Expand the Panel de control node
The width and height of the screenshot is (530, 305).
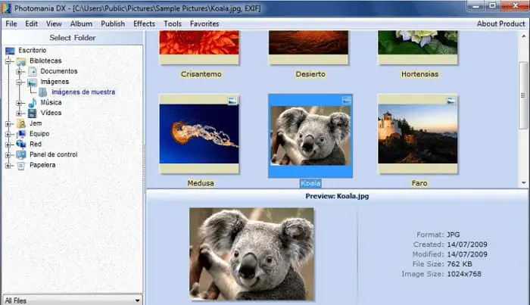click(x=8, y=155)
